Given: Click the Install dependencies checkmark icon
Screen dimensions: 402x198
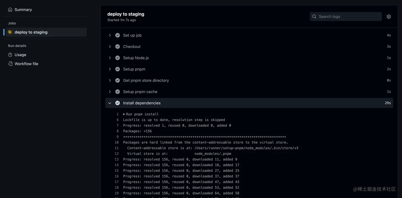Looking at the screenshot, I should click(118, 103).
